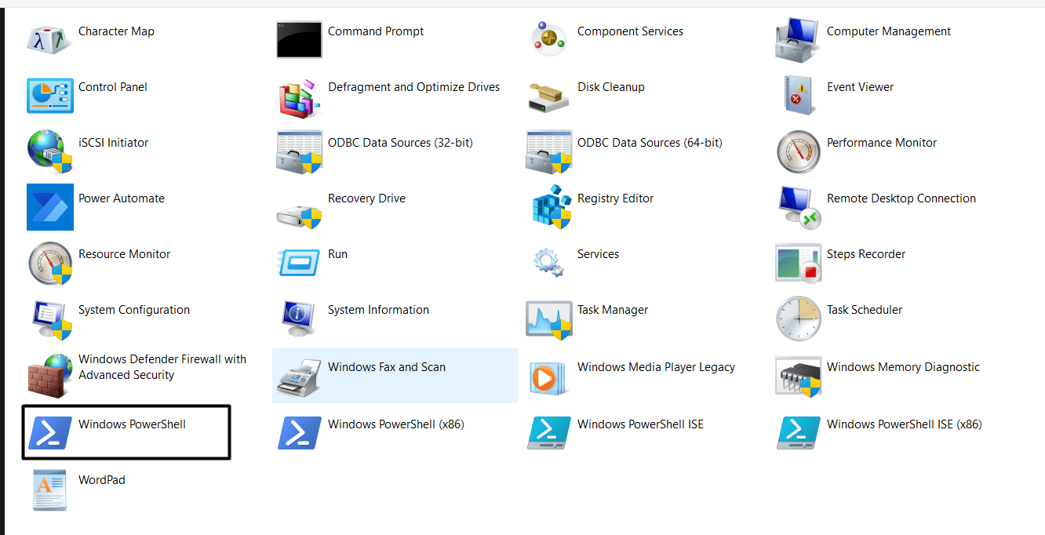Launch Windows Media Player Legacy
Screen dimensions: 1045x535
[656, 366]
